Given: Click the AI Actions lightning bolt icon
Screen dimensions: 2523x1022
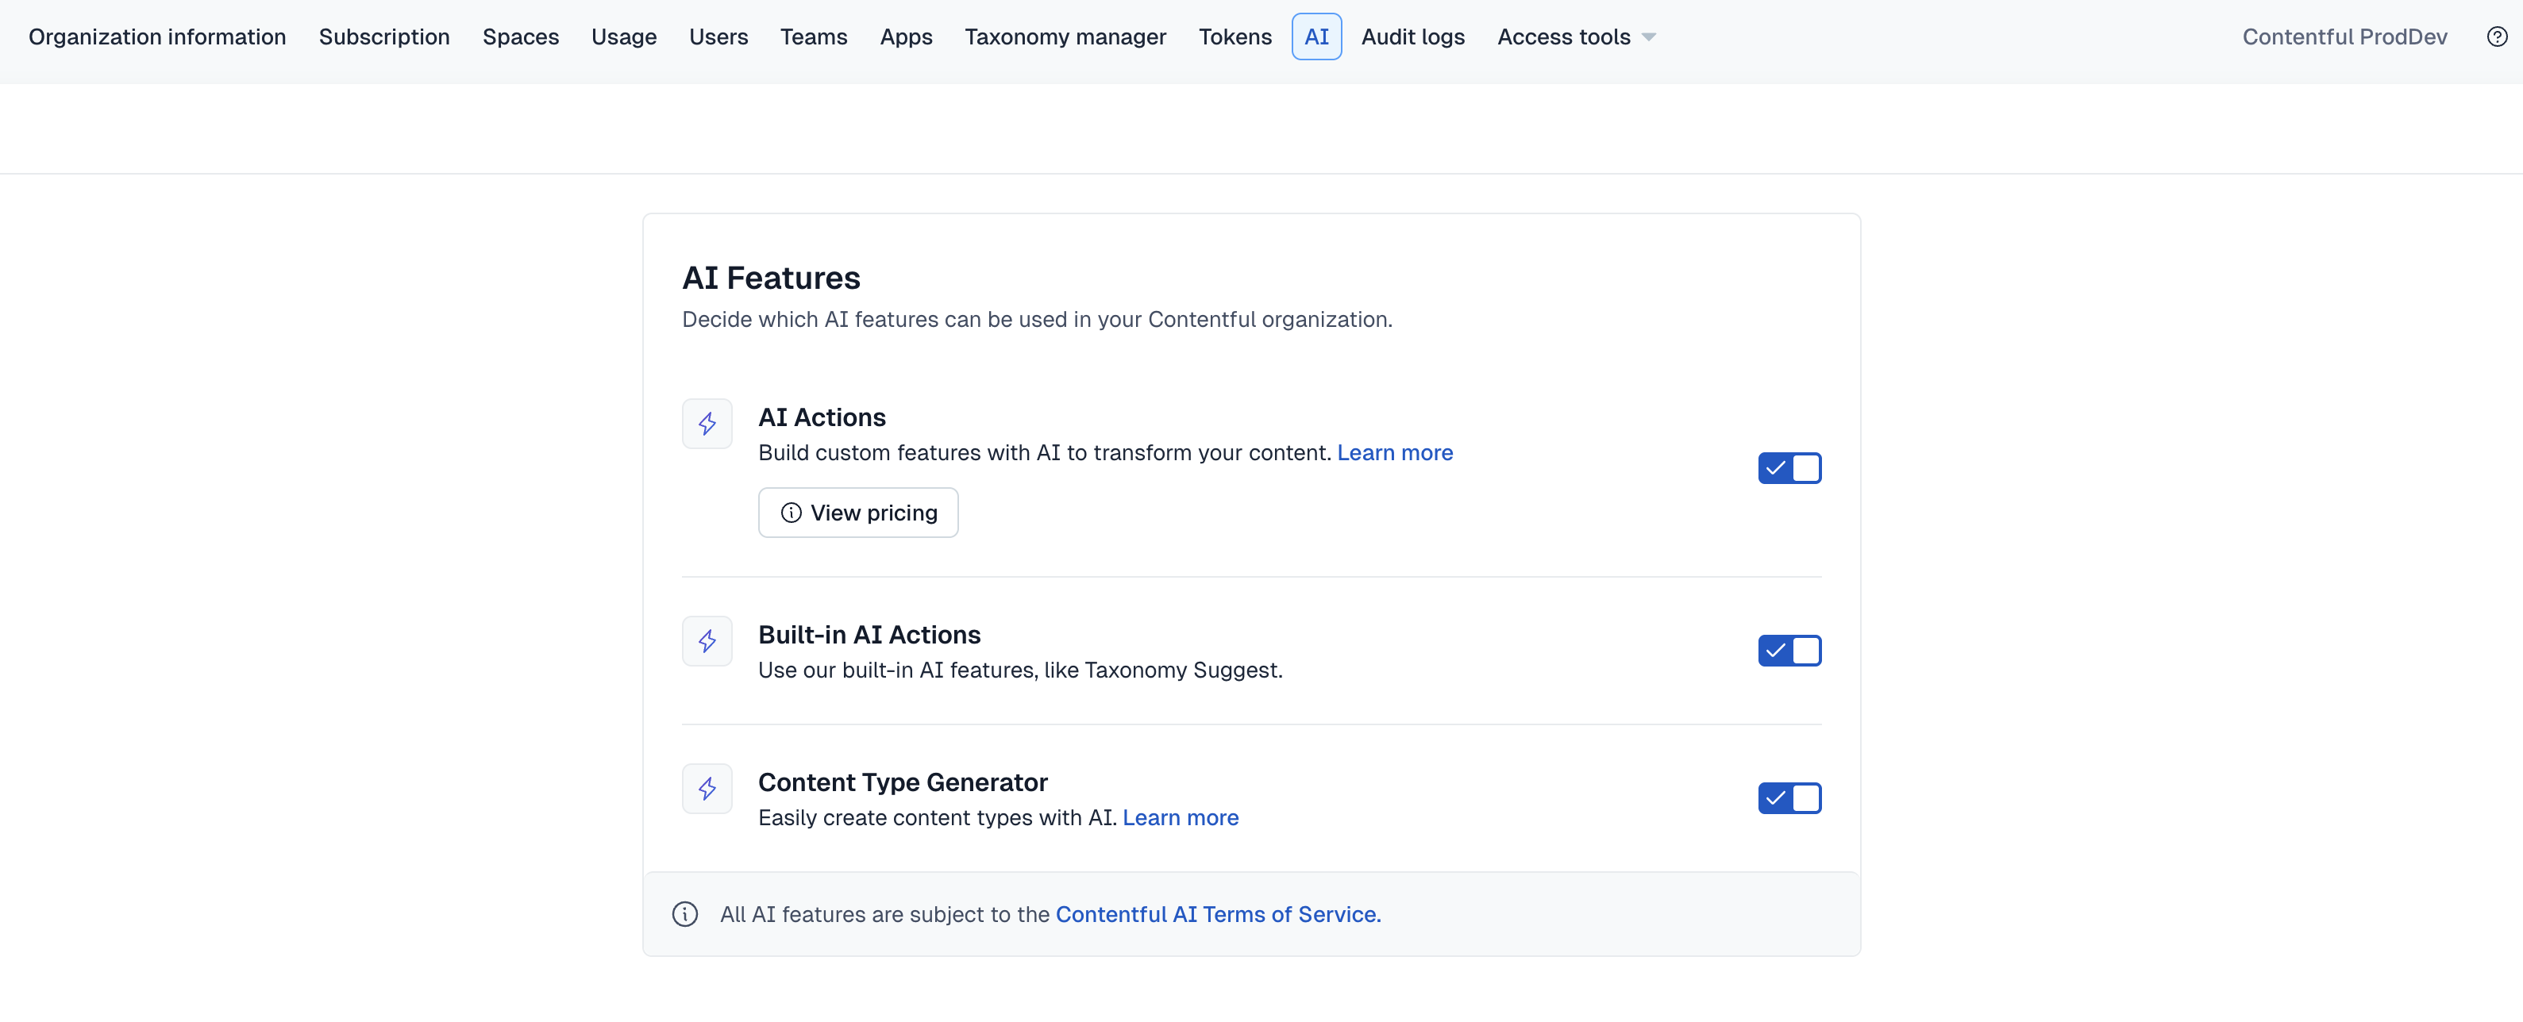Looking at the screenshot, I should (x=707, y=424).
